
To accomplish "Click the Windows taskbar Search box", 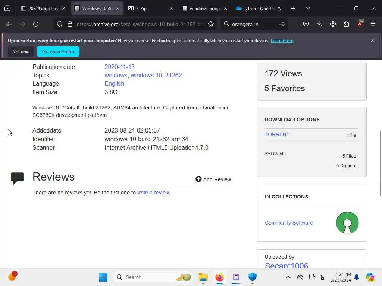I will point(153,277).
